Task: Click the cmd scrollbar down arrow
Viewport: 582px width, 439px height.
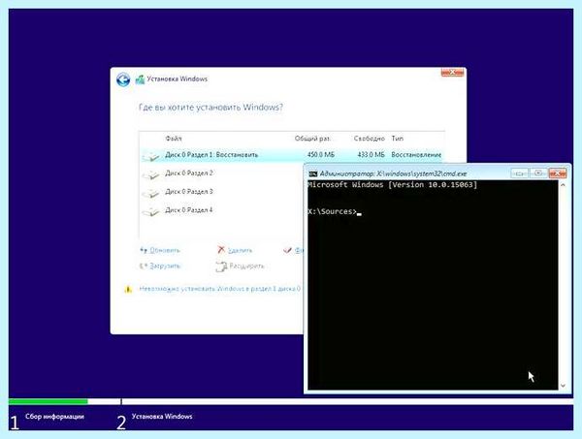Action: pyautogui.click(x=563, y=386)
